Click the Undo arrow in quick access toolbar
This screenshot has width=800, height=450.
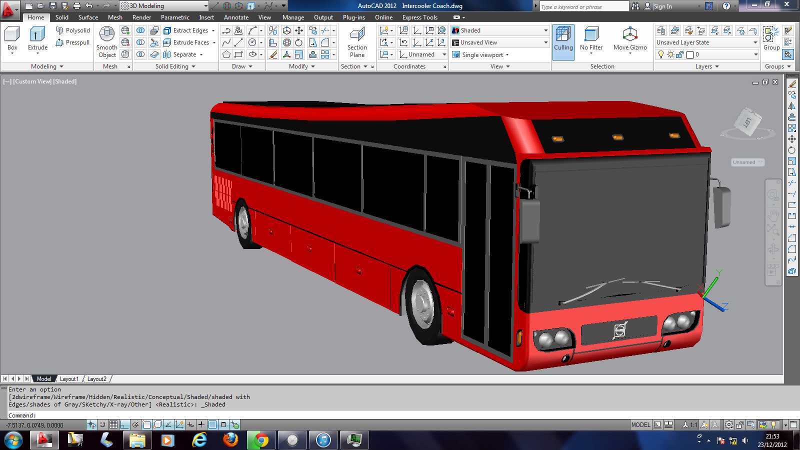pos(89,6)
